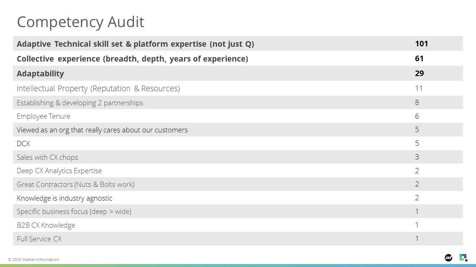Select Intellectual Property (Reputation & Resources) text
This screenshot has height=267, width=476.
(x=98, y=88)
